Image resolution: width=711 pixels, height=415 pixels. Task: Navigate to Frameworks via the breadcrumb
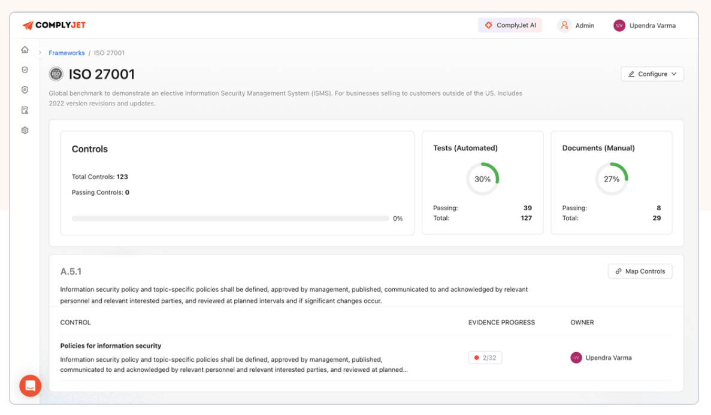(66, 53)
